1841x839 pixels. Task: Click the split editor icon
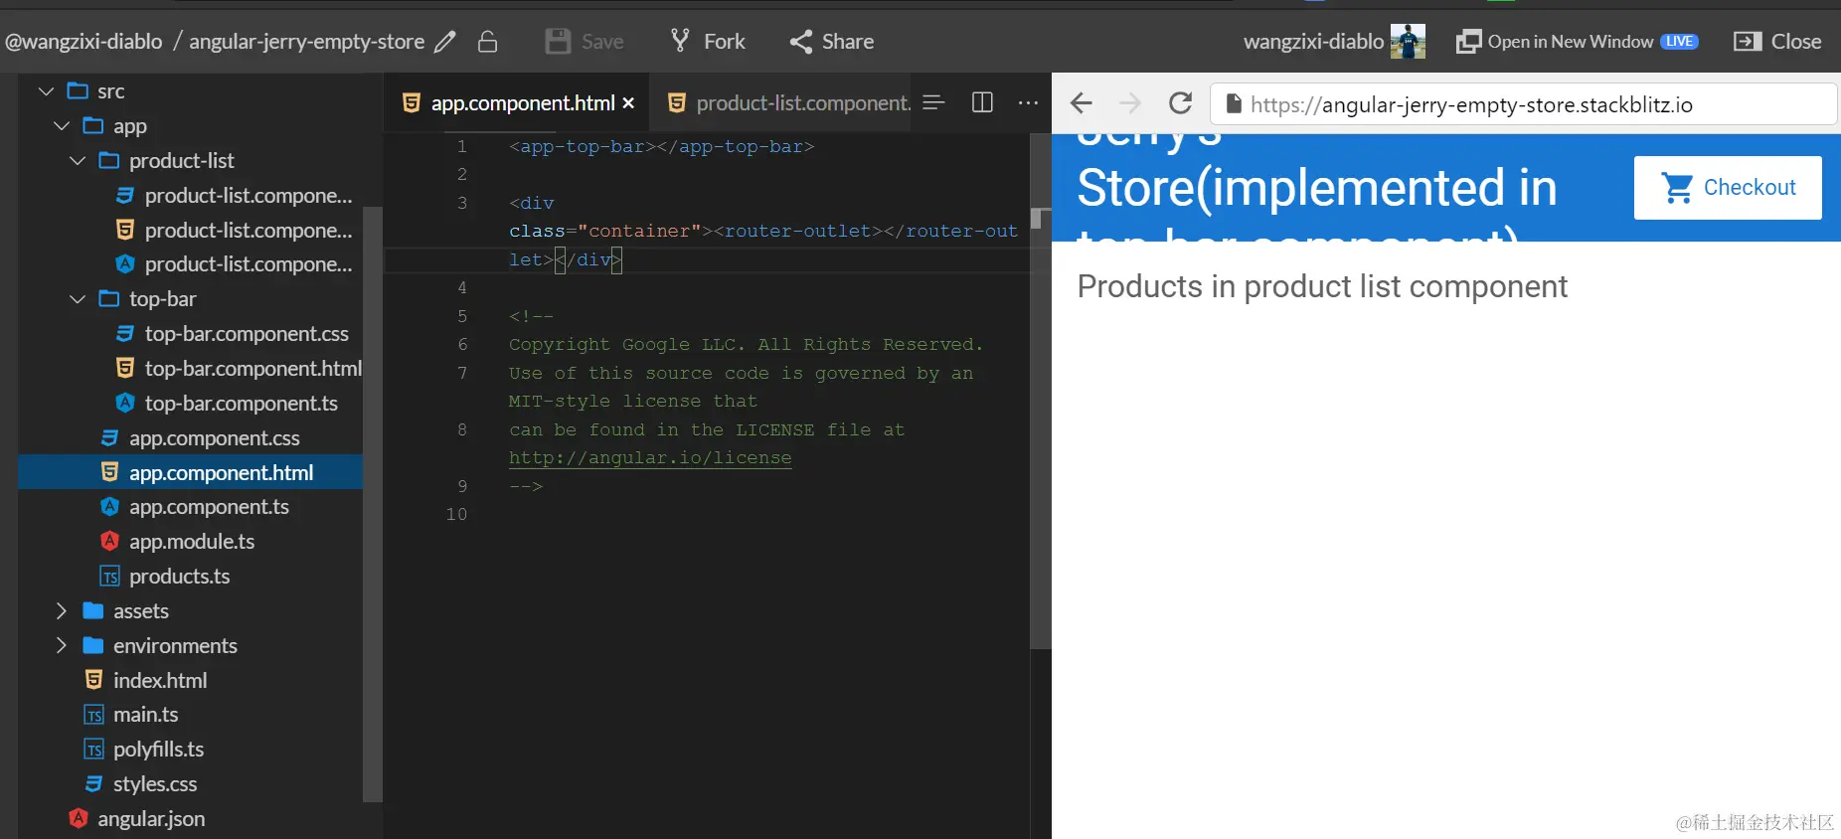coord(982,102)
